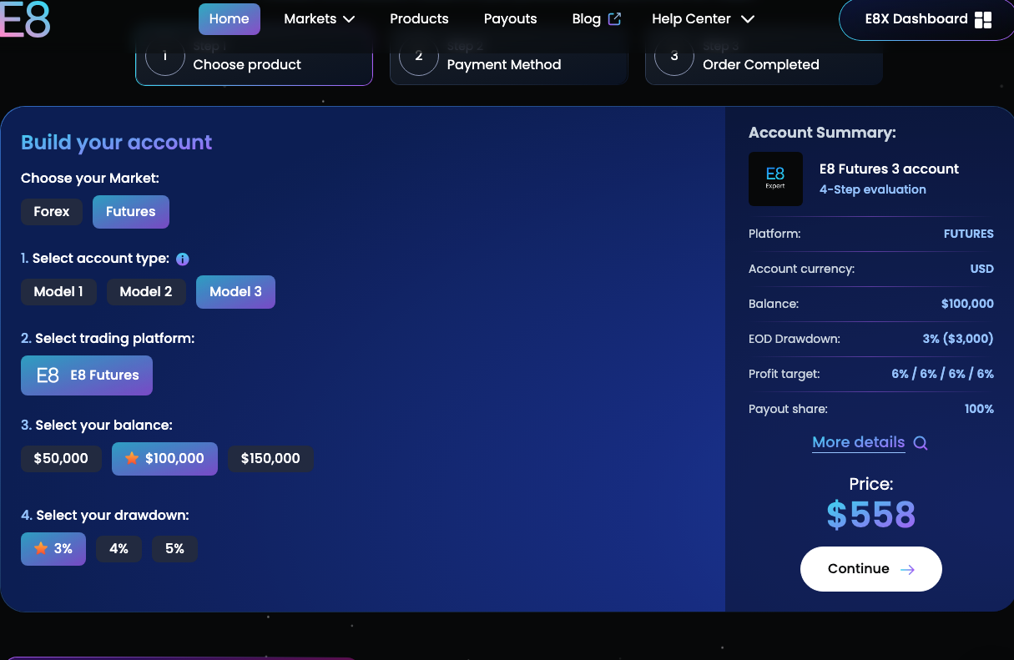The height and width of the screenshot is (660, 1014).
Task: Click the E8 Expert account thumbnail
Action: point(775,179)
